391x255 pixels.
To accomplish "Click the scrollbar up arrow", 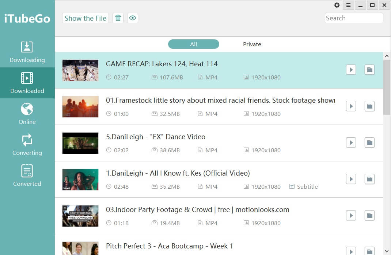I will [x=387, y=56].
